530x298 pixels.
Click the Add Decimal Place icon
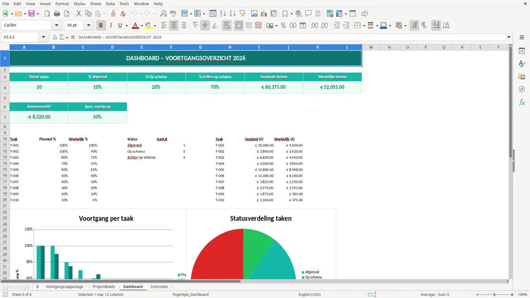tap(314, 26)
